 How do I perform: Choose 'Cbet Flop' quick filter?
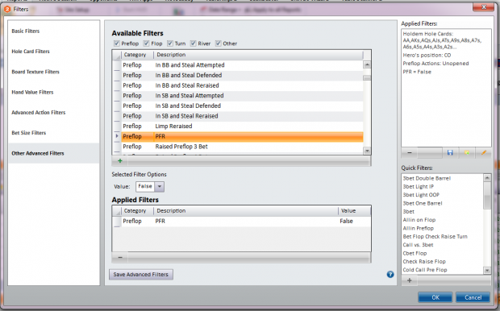click(415, 253)
